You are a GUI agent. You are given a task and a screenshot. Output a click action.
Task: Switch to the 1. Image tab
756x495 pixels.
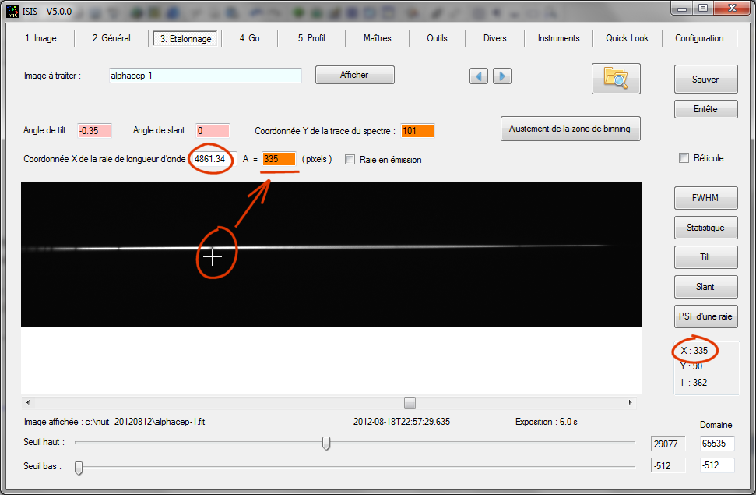coord(40,38)
